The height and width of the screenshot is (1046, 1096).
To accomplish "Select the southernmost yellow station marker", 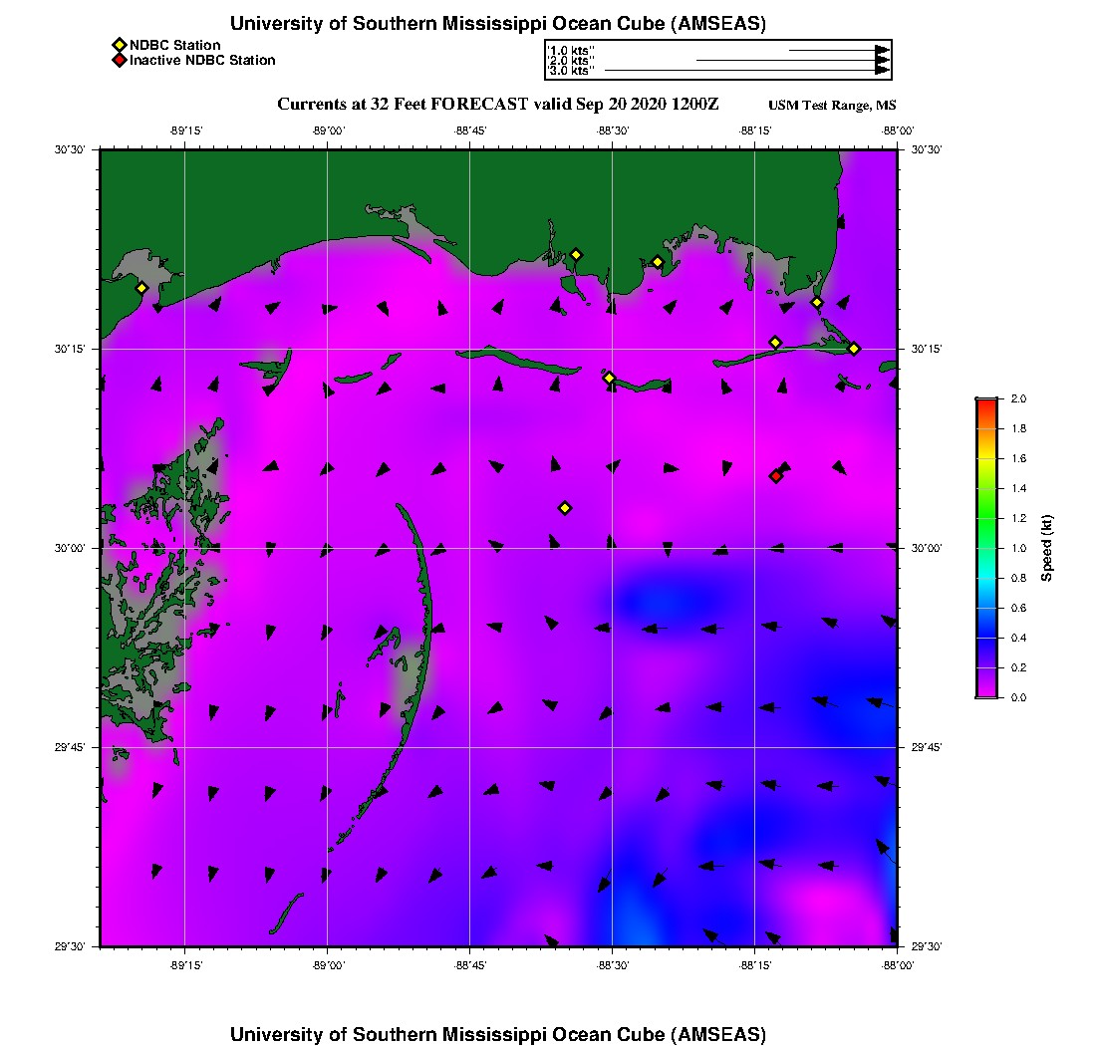I will pyautogui.click(x=565, y=508).
